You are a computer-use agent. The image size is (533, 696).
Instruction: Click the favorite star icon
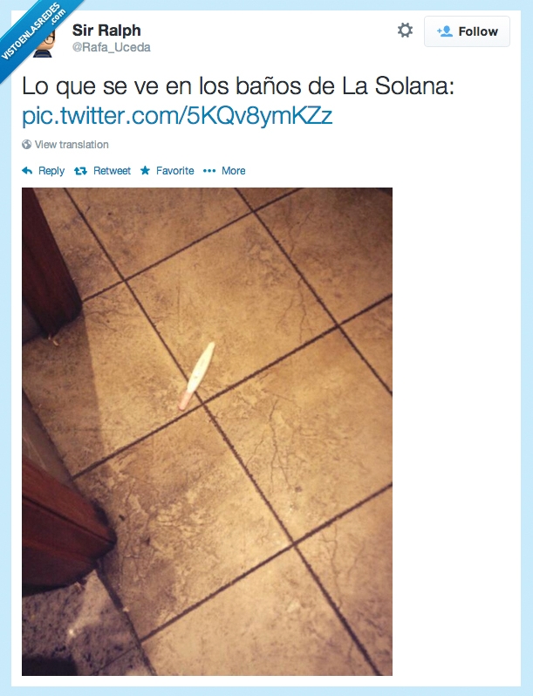point(145,170)
